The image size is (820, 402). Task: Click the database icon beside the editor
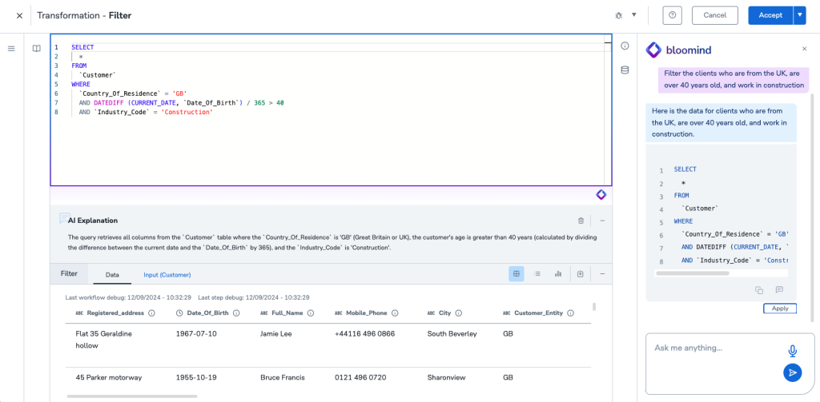coord(625,70)
